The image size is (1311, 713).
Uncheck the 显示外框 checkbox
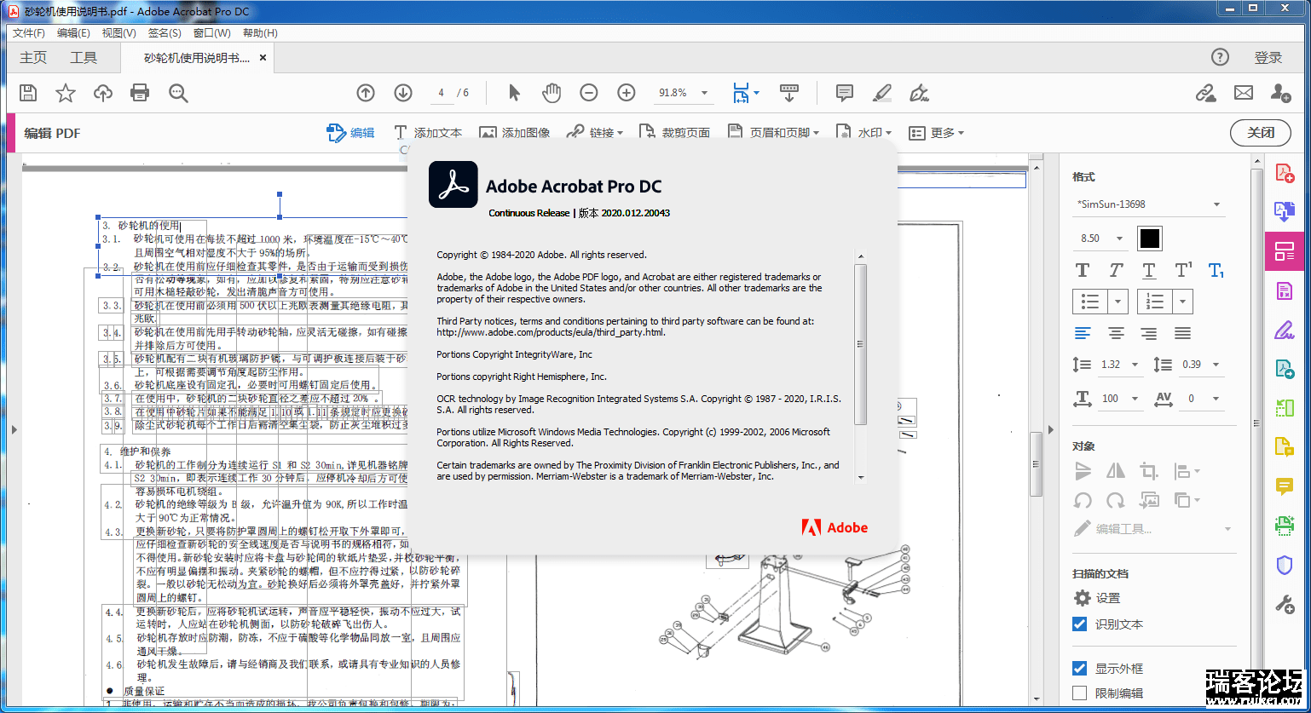[1080, 669]
